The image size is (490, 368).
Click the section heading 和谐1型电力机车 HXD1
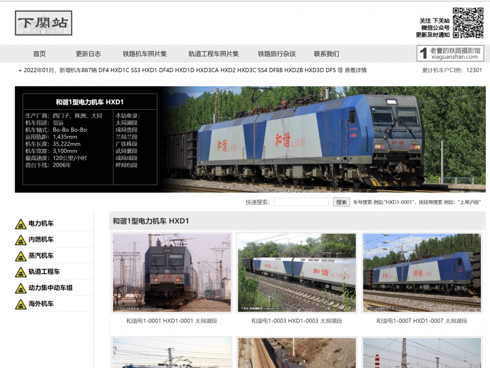(x=151, y=221)
